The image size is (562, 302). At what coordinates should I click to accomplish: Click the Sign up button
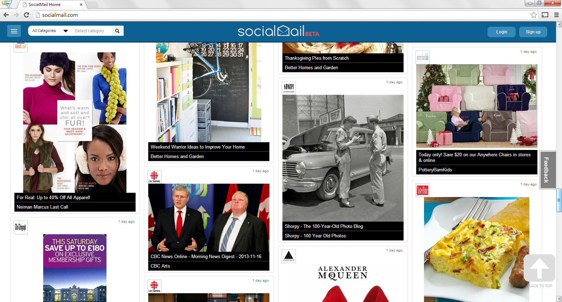tap(533, 32)
